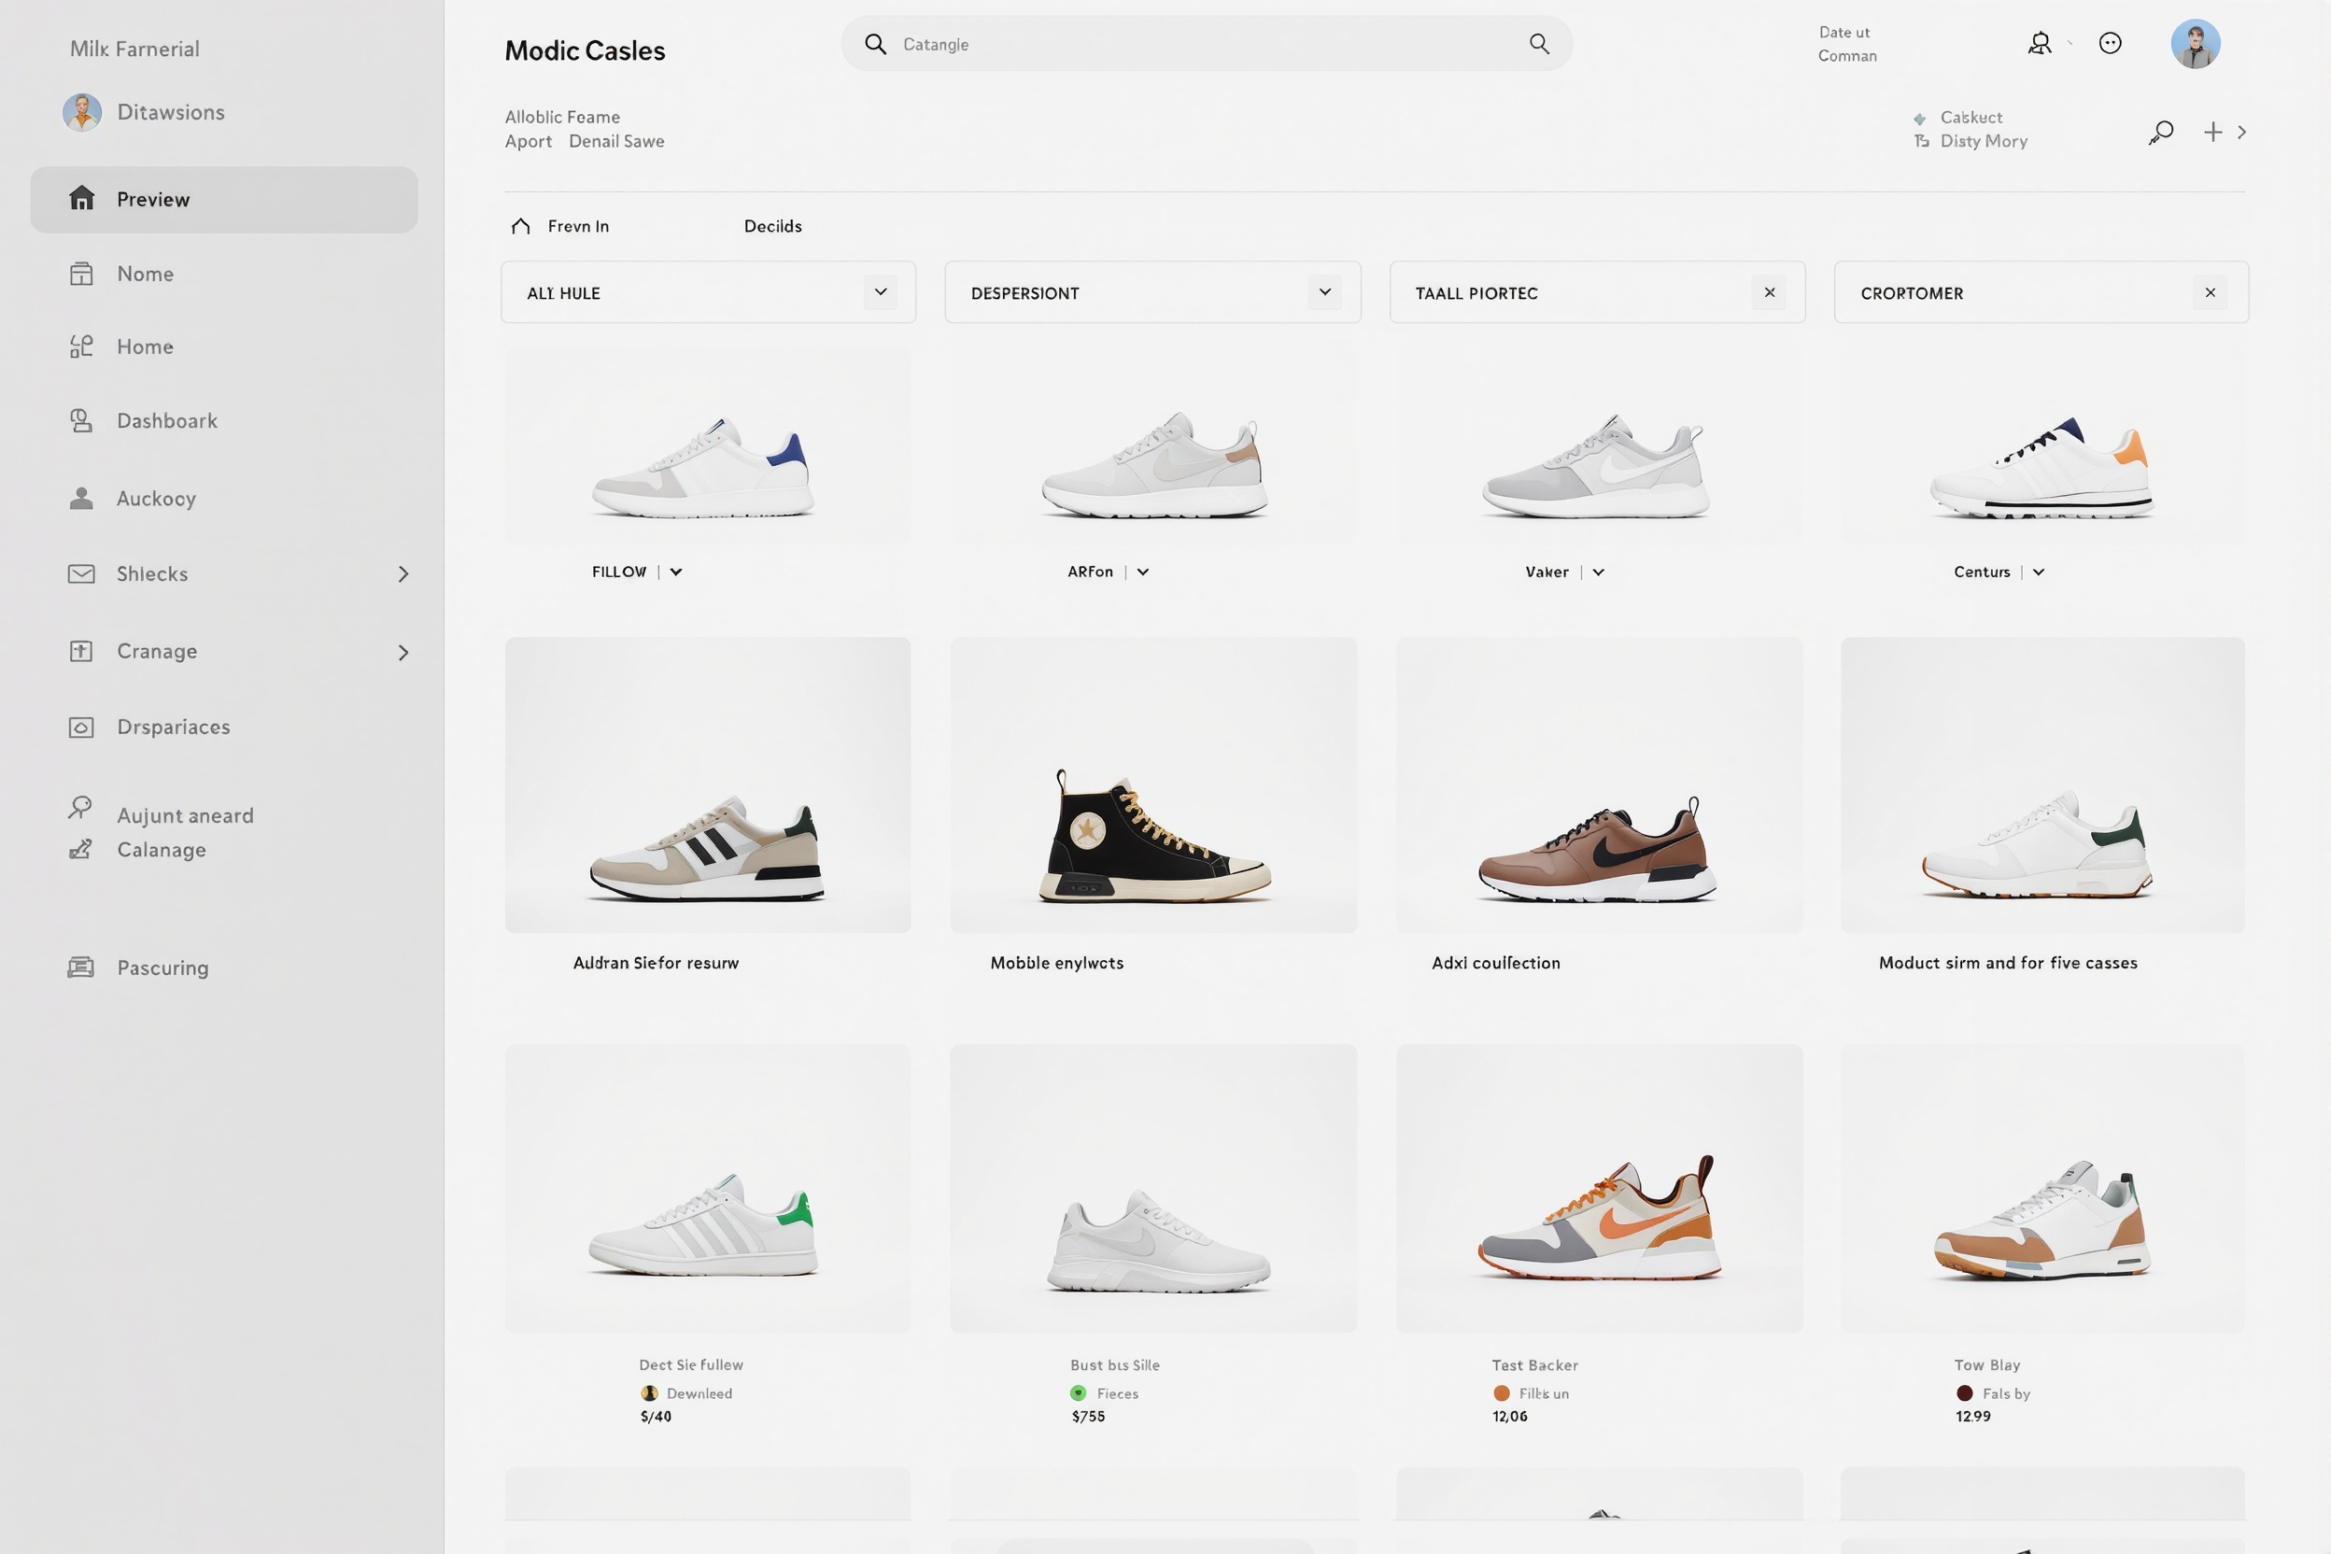
Task: Open the FILLOW white sneaker thumbnail
Action: click(708, 446)
